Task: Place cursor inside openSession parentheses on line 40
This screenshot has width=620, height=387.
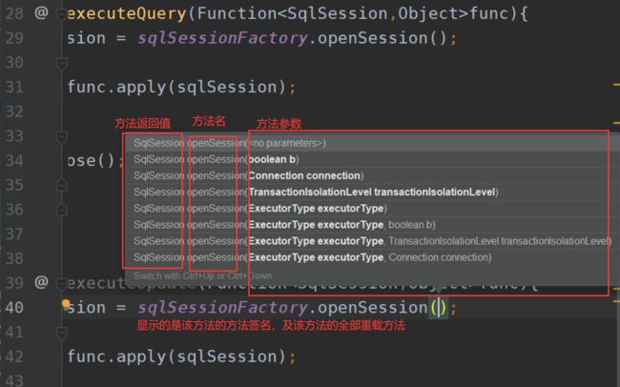Action: (x=438, y=307)
